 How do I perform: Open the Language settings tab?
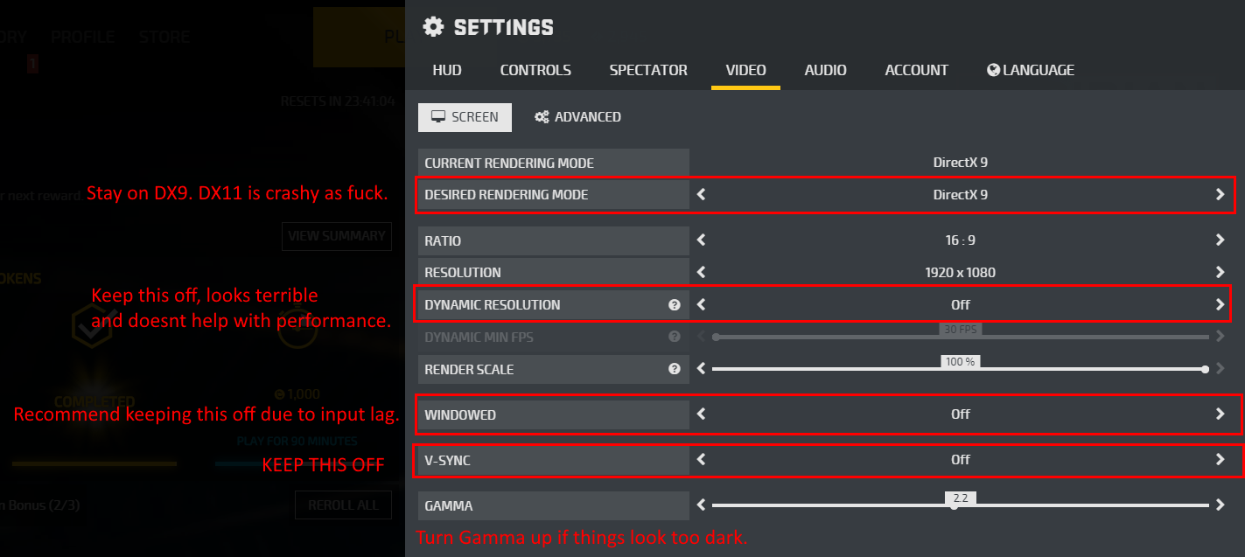pos(1031,70)
